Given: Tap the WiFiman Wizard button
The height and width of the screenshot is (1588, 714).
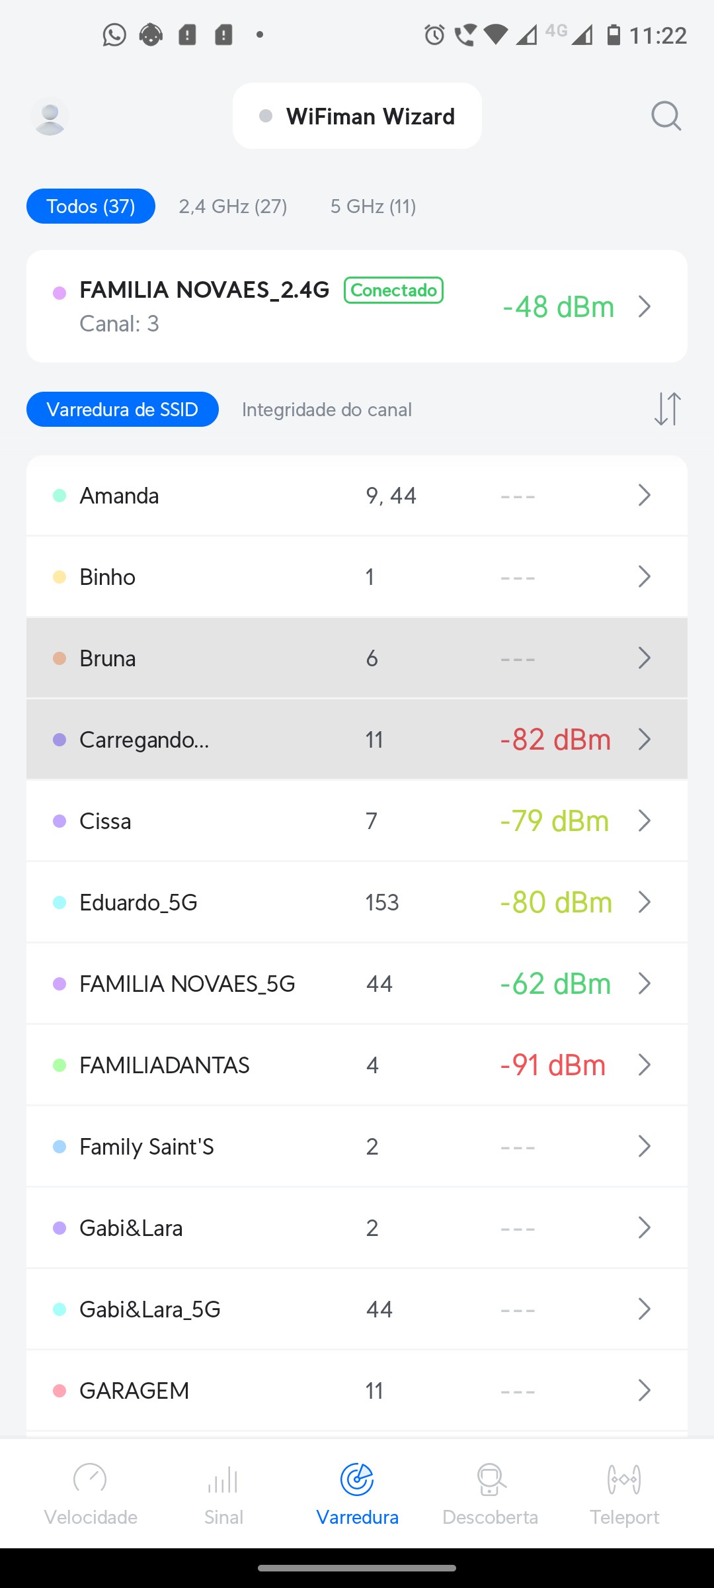Looking at the screenshot, I should pos(357,116).
